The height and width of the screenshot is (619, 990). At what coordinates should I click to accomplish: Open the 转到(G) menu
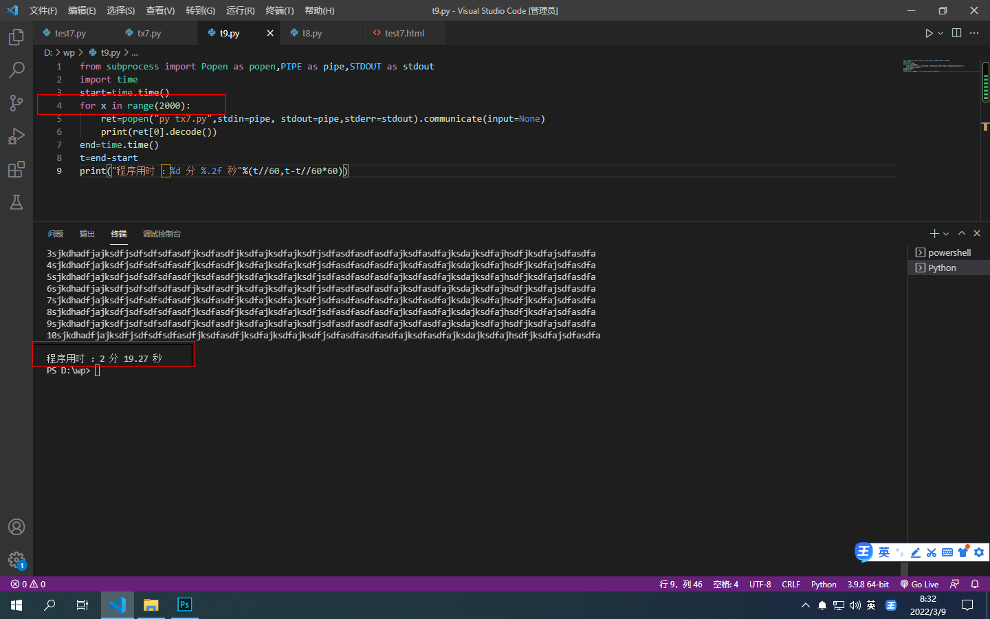200,10
